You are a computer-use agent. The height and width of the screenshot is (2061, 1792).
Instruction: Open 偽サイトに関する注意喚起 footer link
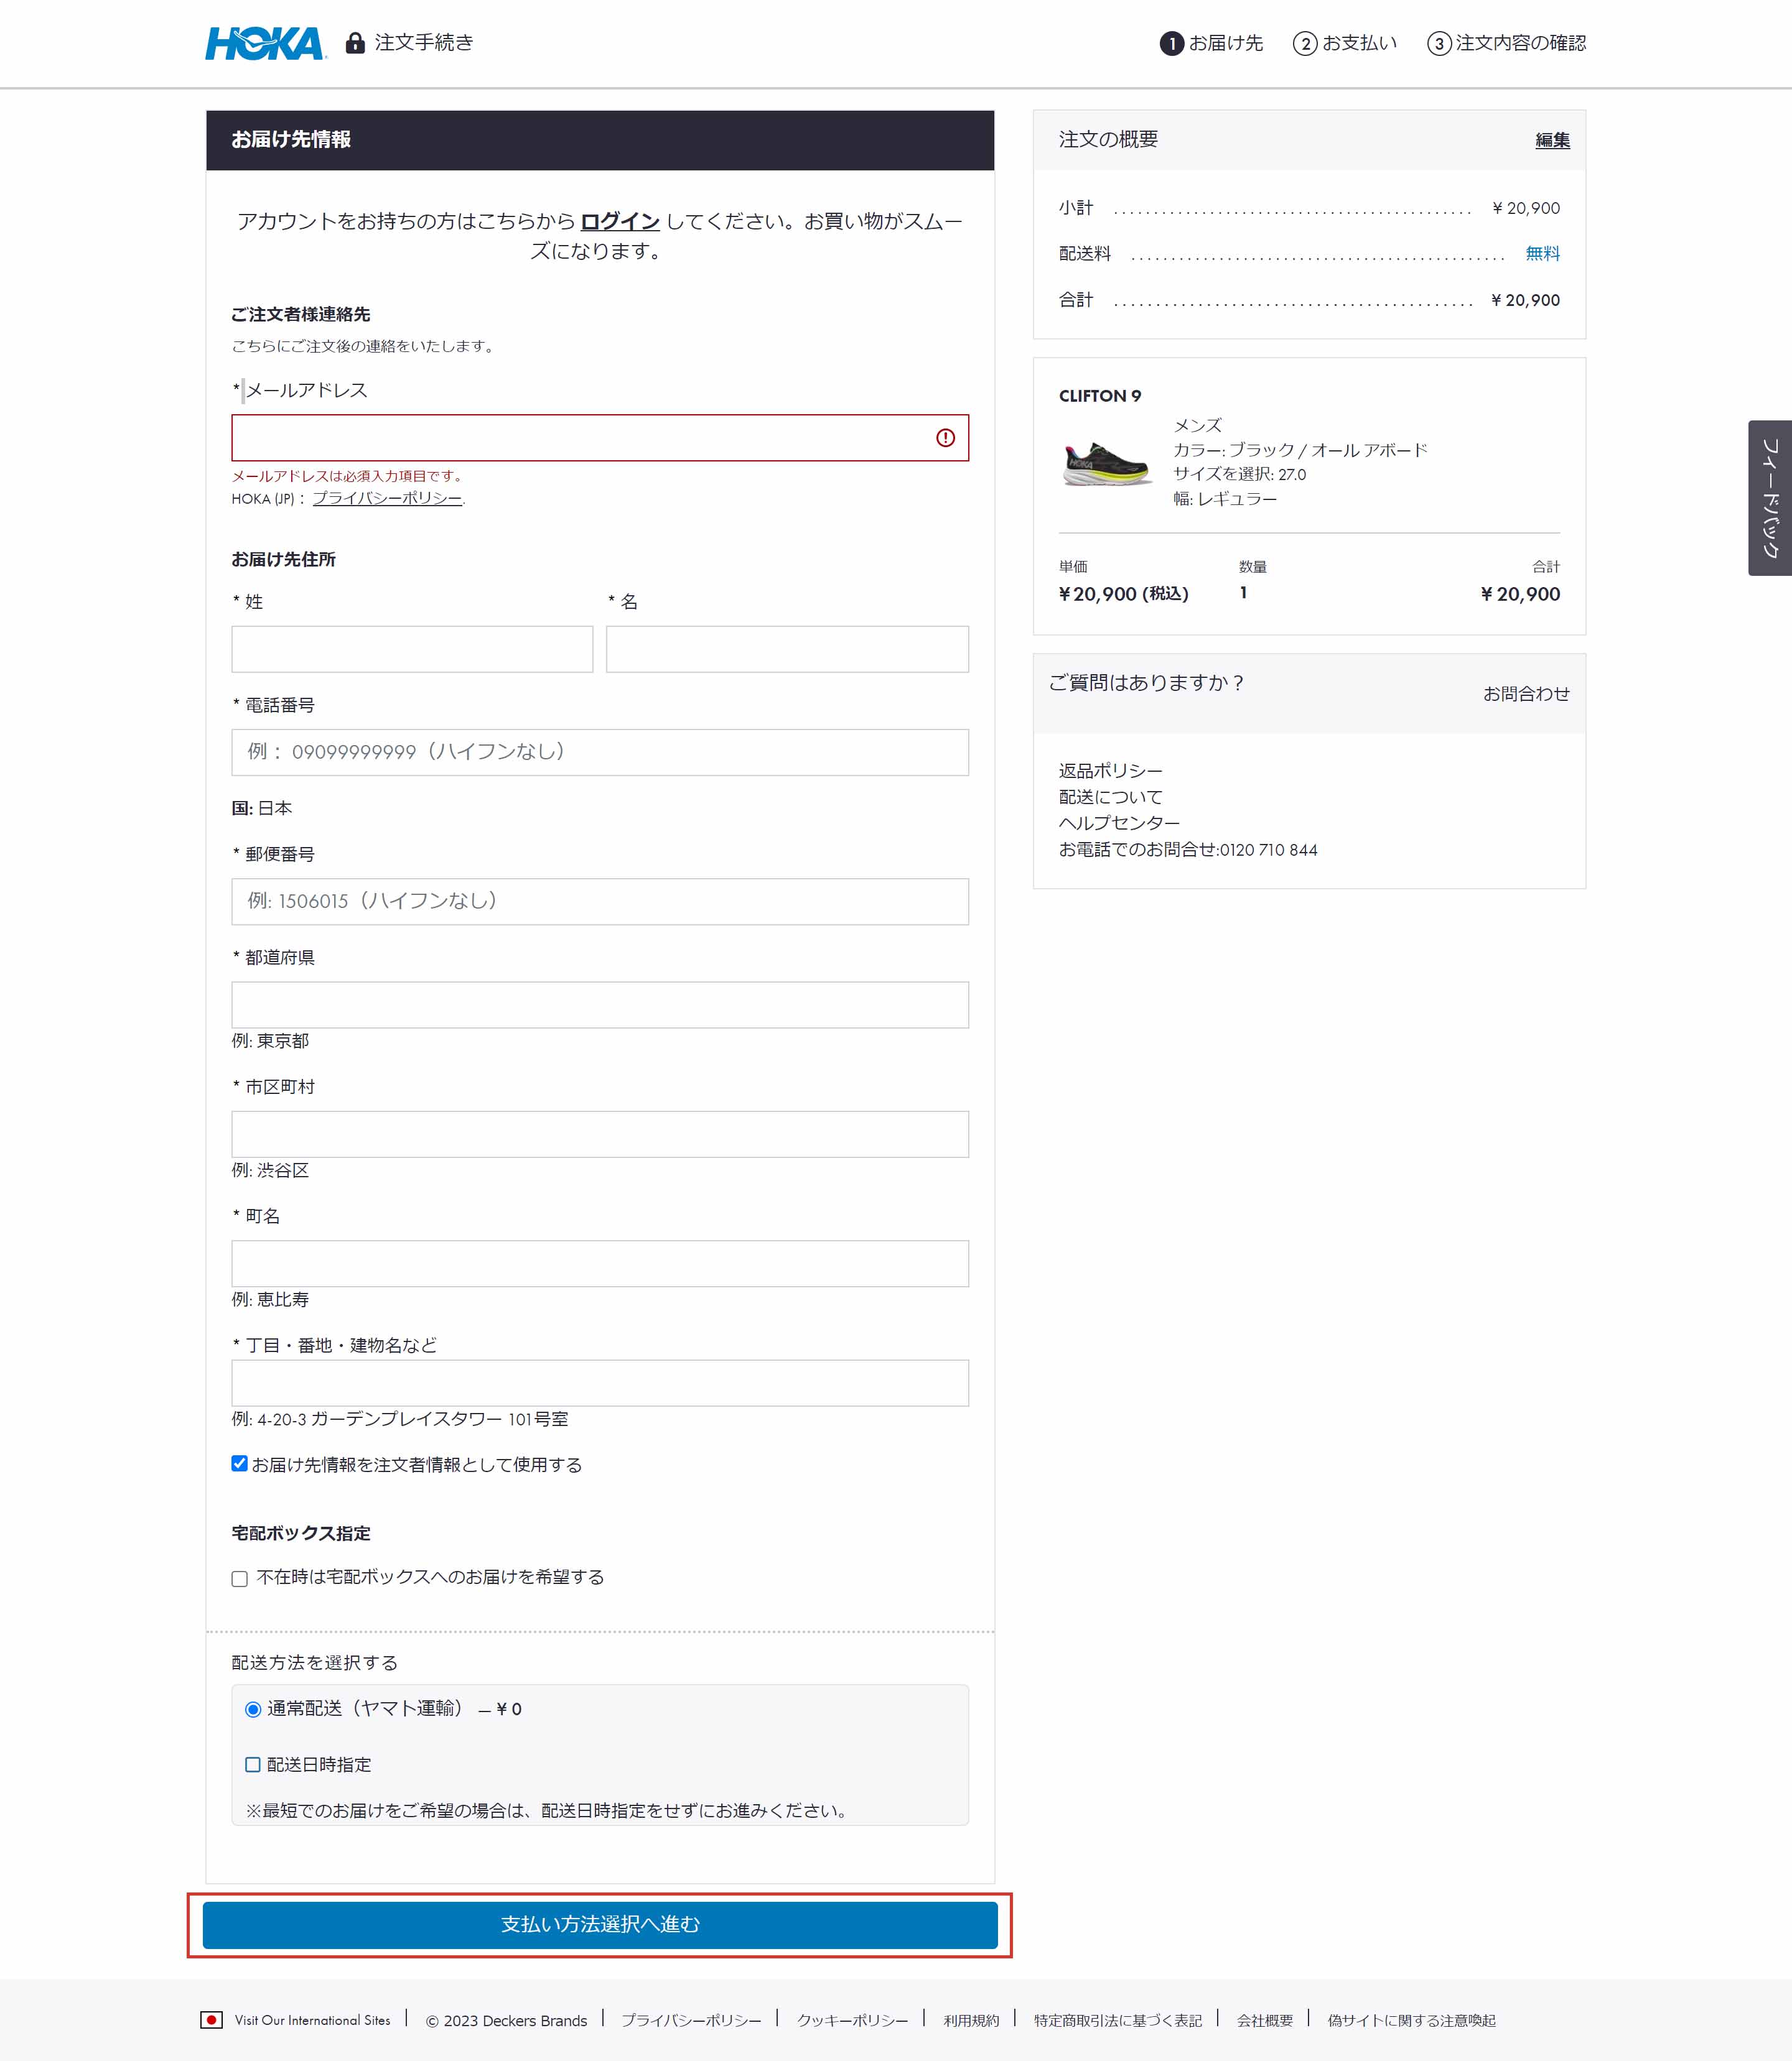(x=1411, y=2021)
